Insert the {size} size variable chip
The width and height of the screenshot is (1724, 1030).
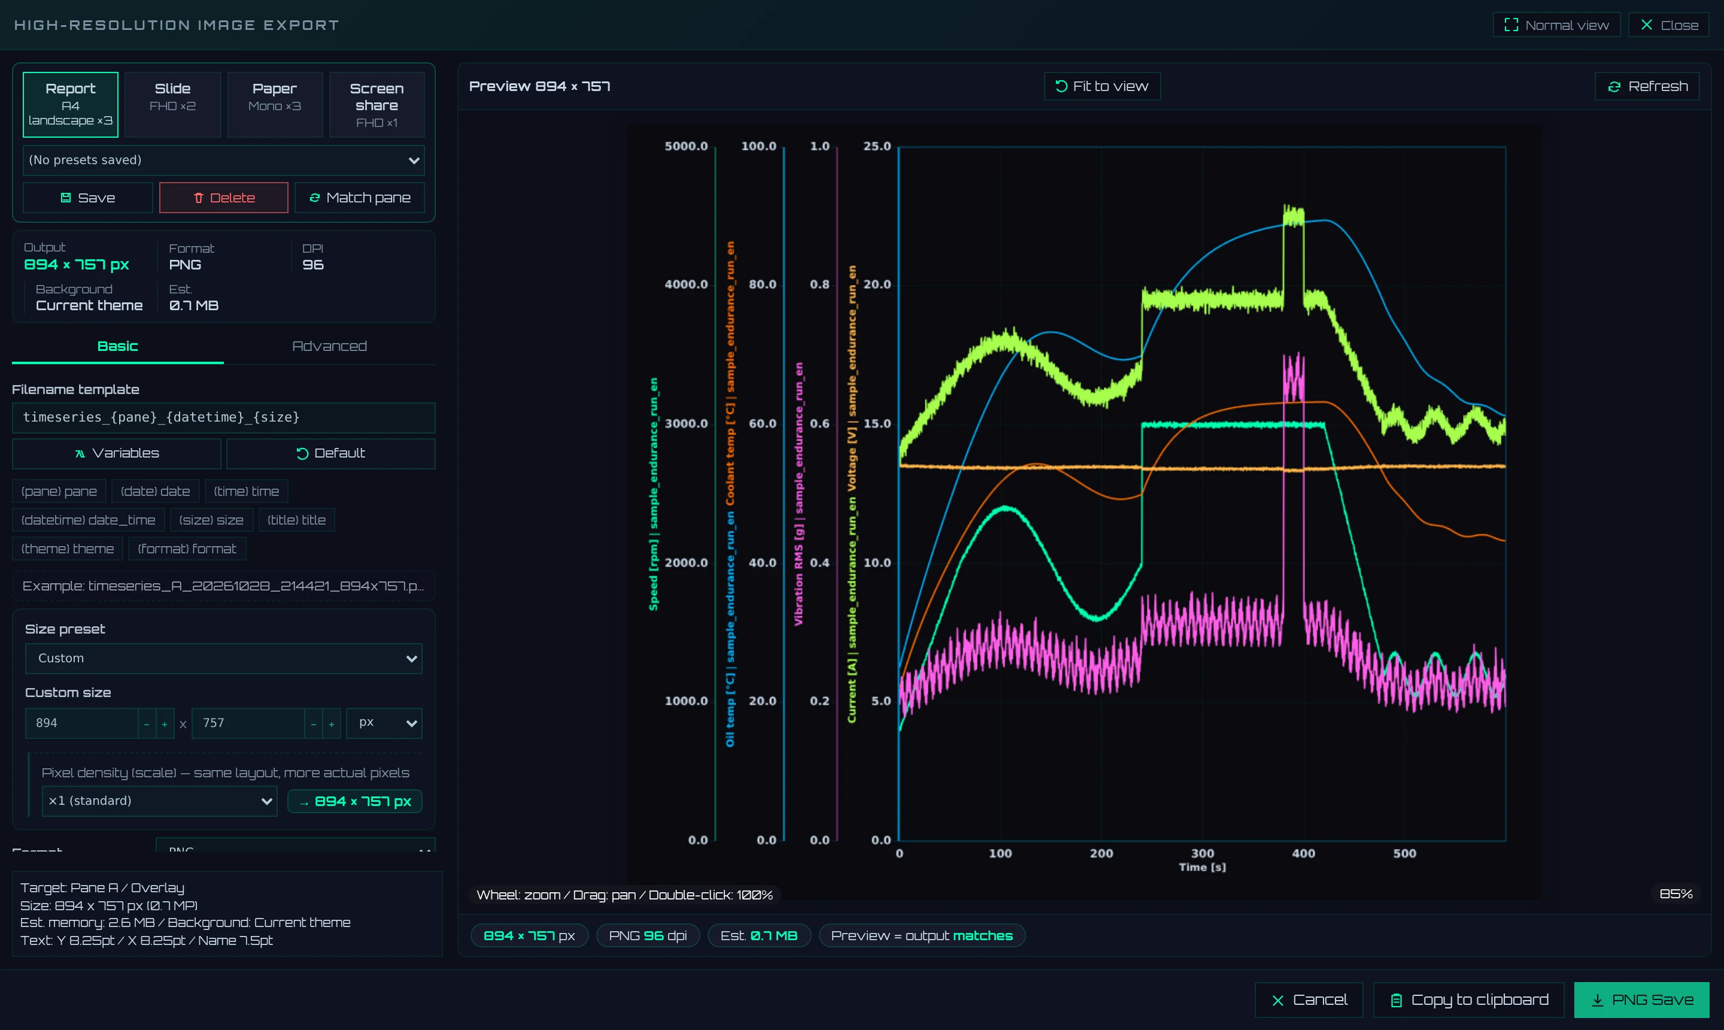point(211,520)
